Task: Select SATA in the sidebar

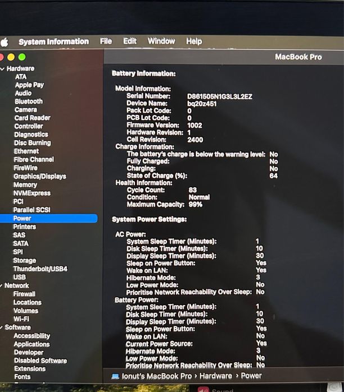Action: pyautogui.click(x=21, y=243)
